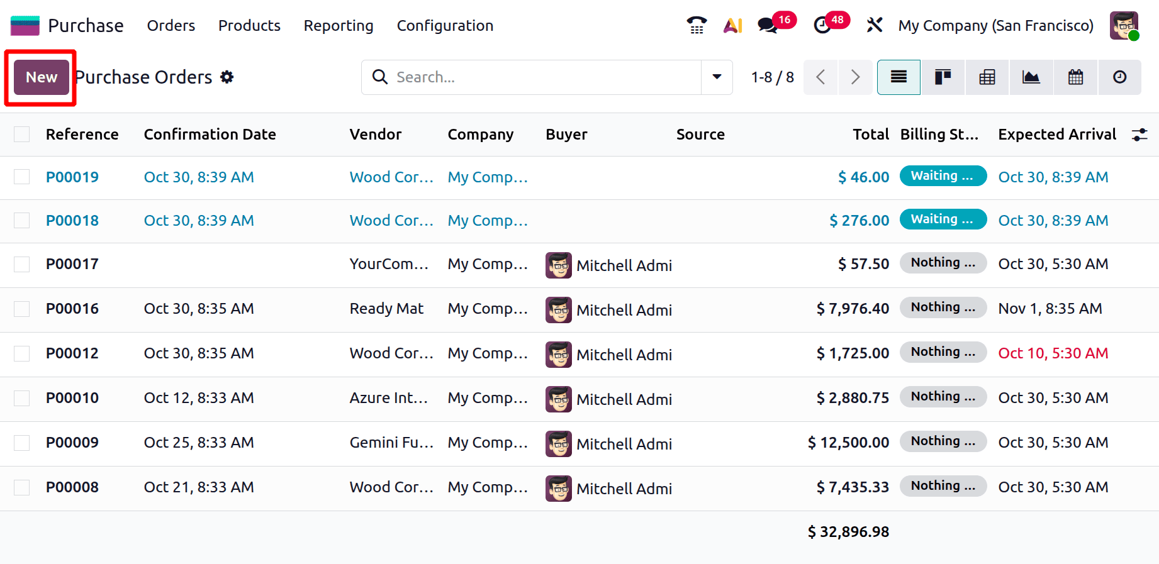The image size is (1159, 564).
Task: Open the Configuration menu
Action: click(445, 26)
